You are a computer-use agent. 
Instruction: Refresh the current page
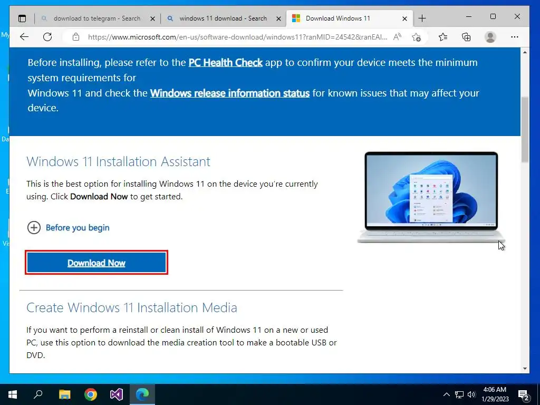tap(47, 37)
